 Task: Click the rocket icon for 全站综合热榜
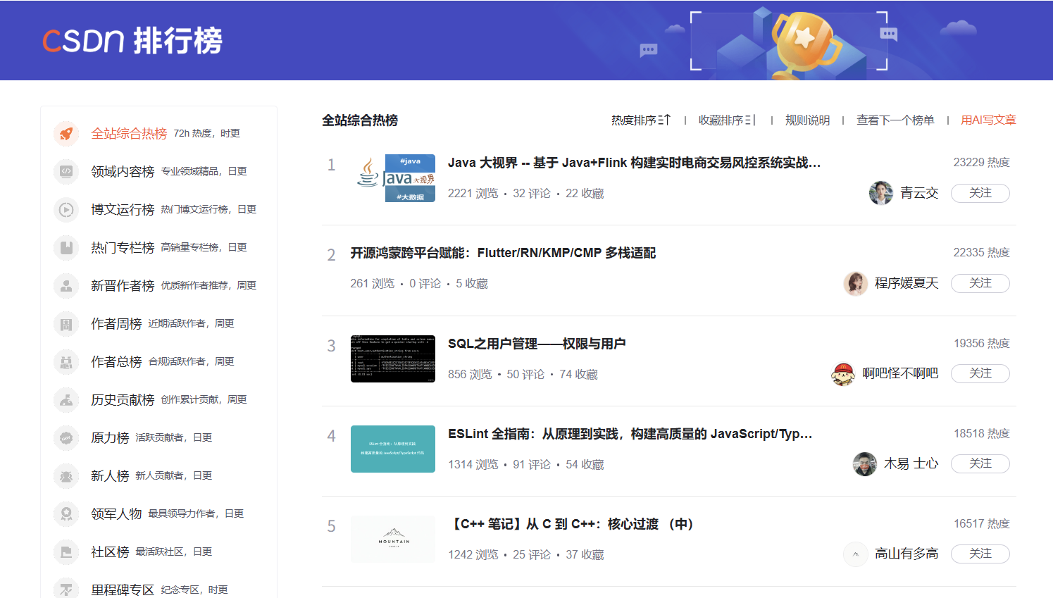[66, 133]
